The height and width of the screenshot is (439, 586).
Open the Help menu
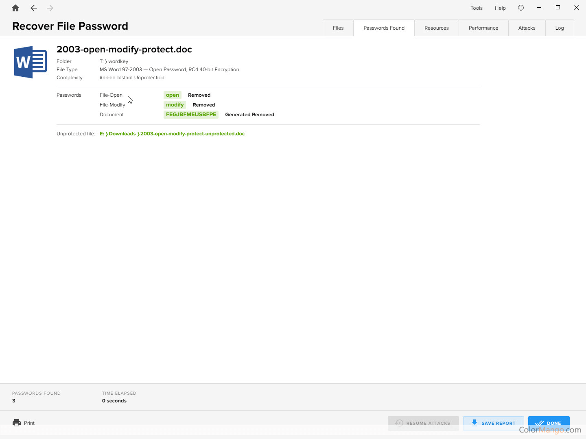pos(500,8)
